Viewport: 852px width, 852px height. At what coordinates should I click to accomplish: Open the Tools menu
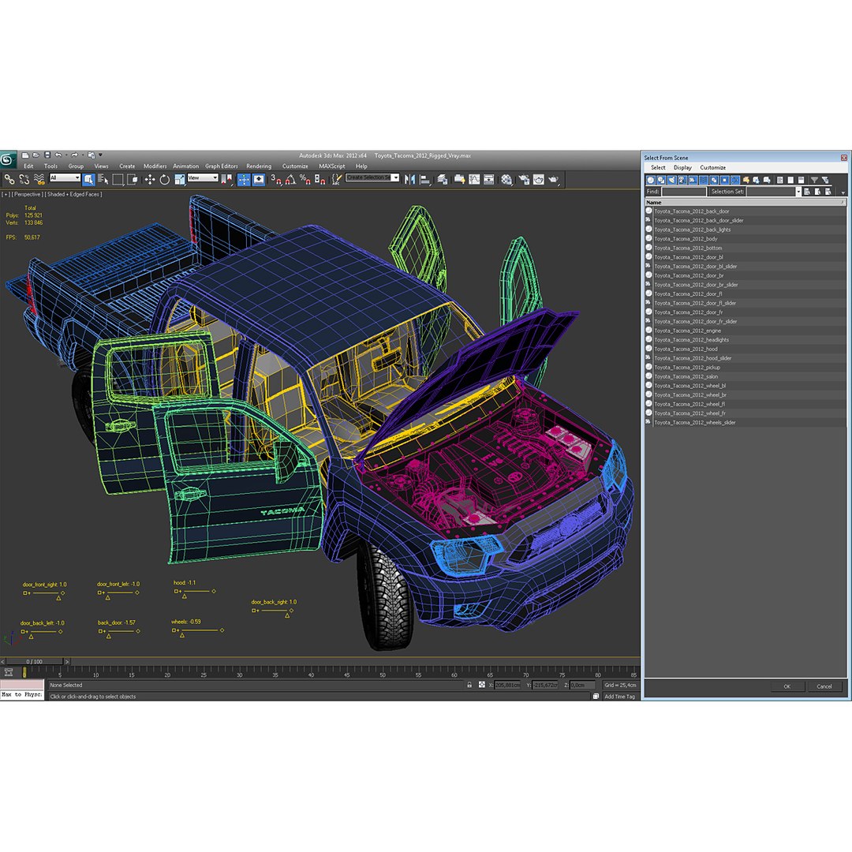coord(50,166)
